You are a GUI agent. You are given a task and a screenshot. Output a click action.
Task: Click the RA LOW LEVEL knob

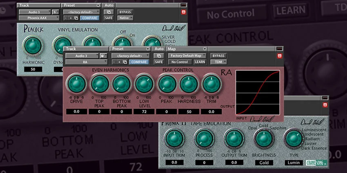pyautogui.click(x=144, y=84)
